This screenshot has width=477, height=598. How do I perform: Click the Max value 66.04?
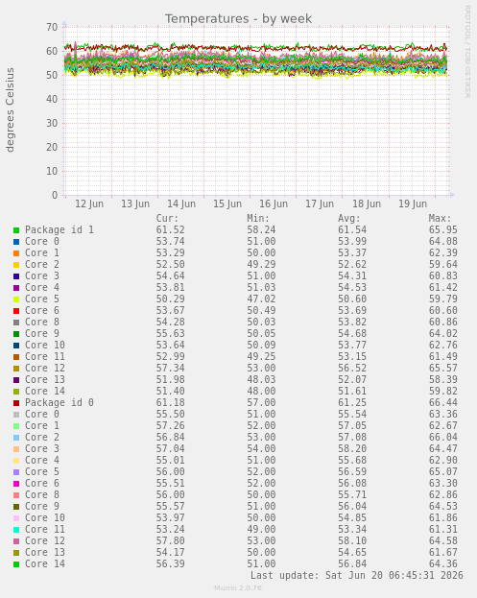(x=442, y=438)
